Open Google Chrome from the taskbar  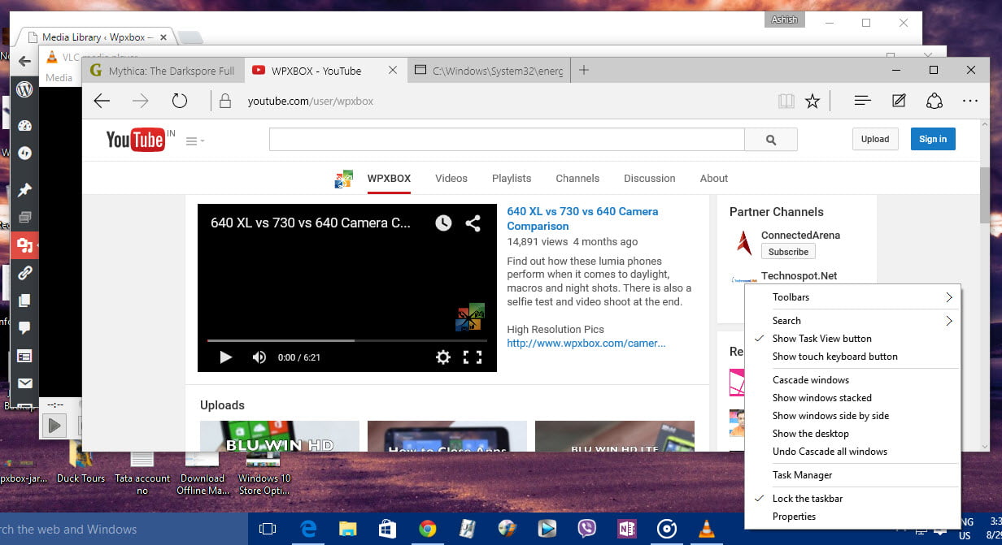[x=427, y=530]
